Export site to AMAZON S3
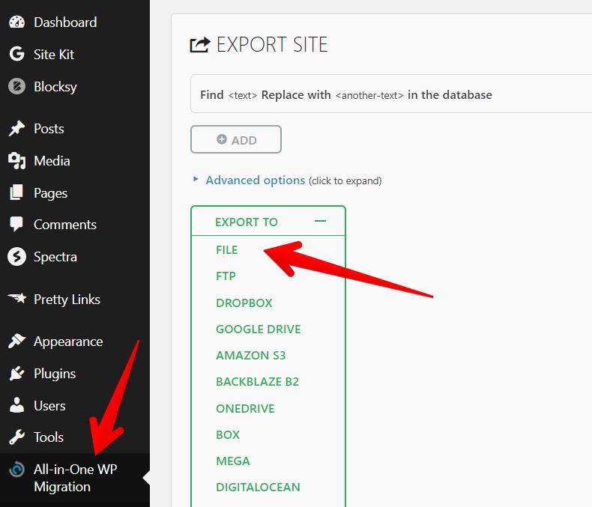 coord(251,356)
